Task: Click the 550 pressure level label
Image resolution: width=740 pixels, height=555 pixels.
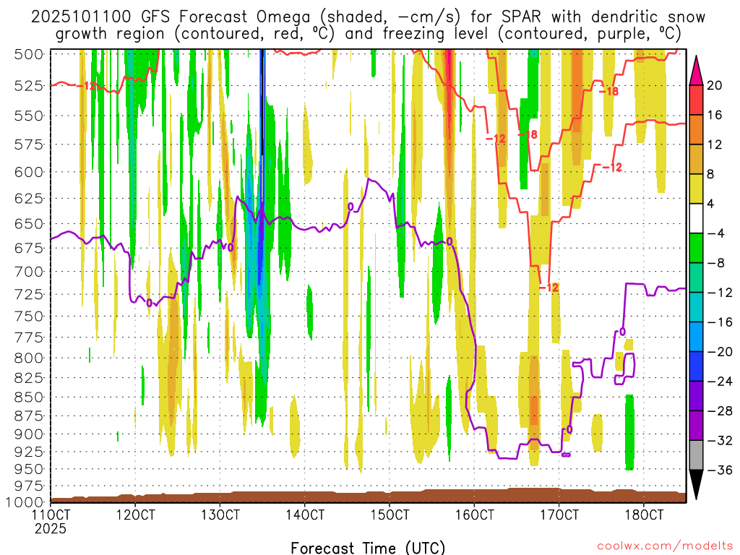Action: point(29,116)
